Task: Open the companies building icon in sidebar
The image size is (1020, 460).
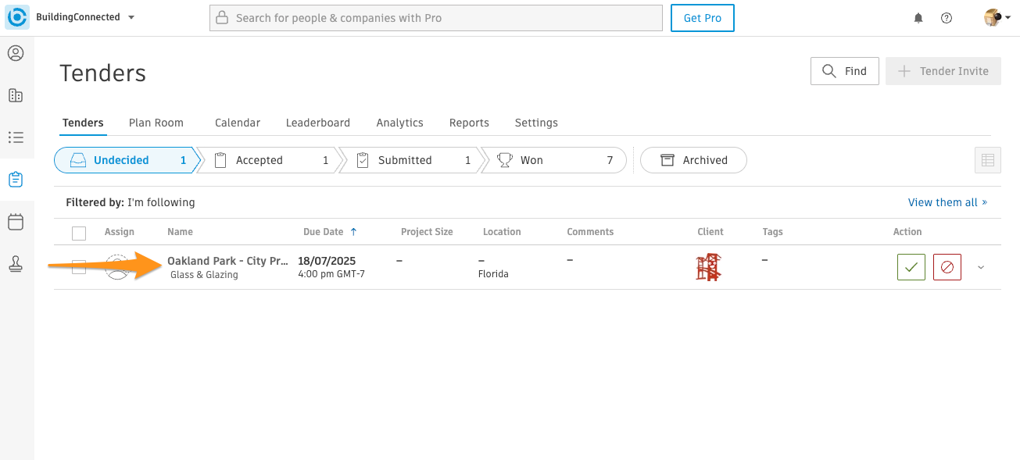Action: coord(16,95)
